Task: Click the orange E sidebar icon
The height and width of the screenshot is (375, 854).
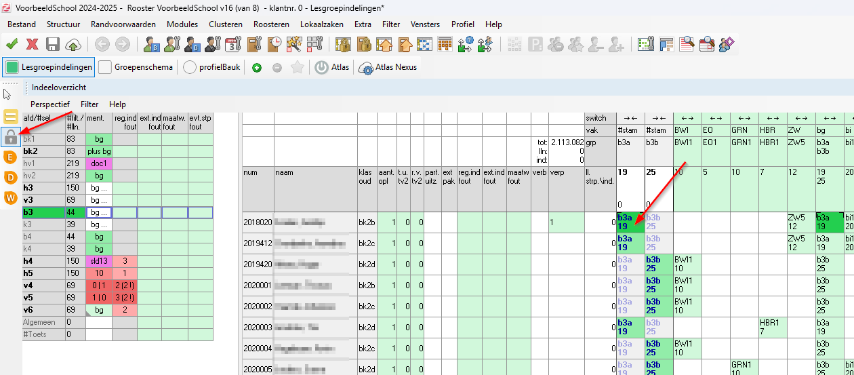Action: (10, 157)
